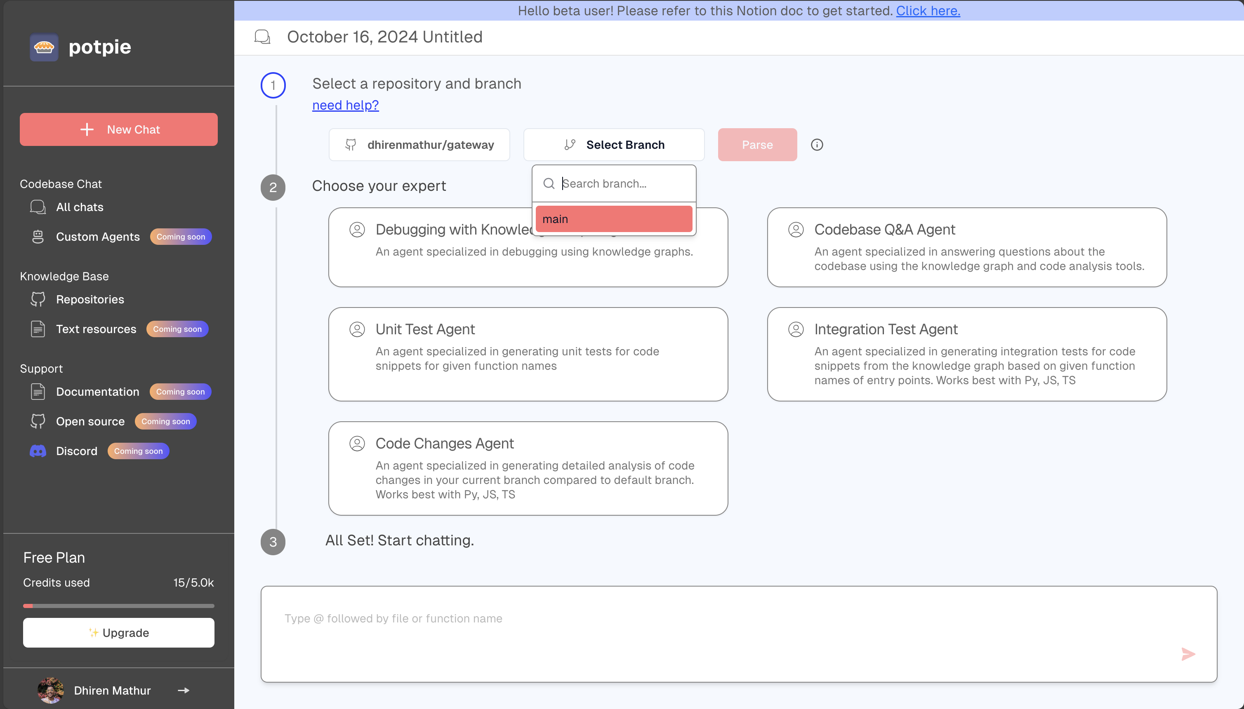Choose the main branch option

(x=613, y=219)
